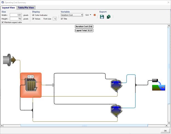
Task: Click the influent pipe icon
Action: pos(9,60)
